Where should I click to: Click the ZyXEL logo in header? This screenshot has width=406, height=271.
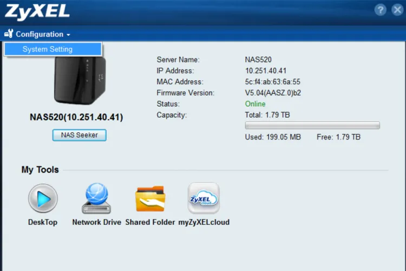(37, 11)
